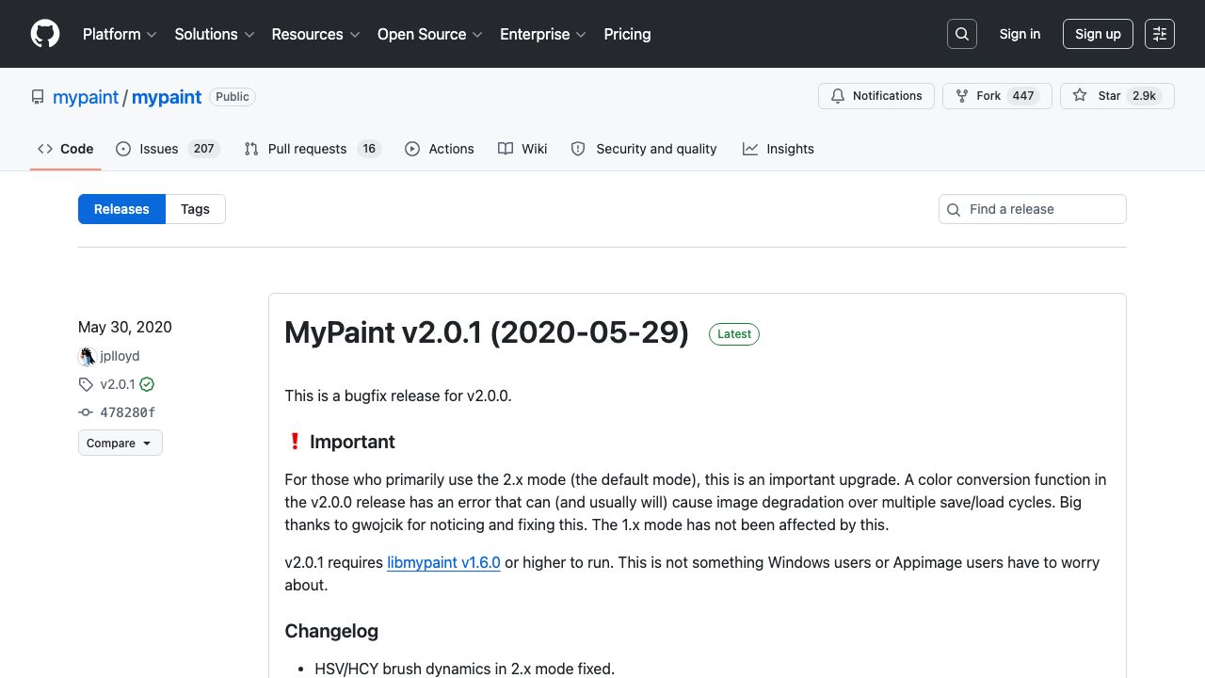The height and width of the screenshot is (678, 1205).
Task: Open jplloyd's user profile link
Action: [x=120, y=356]
